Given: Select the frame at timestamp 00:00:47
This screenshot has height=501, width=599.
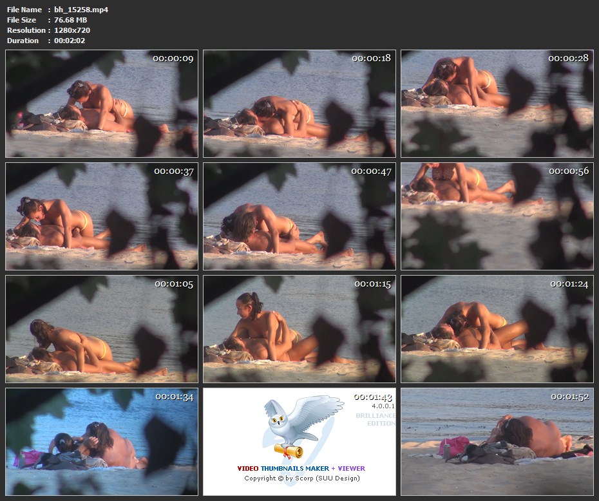Looking at the screenshot, I should pos(299,216).
